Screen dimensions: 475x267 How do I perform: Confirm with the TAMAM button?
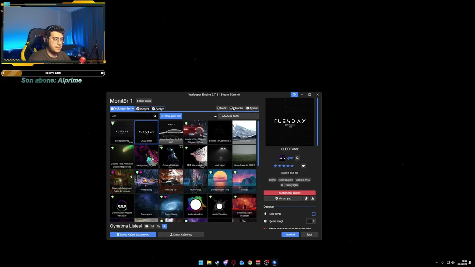[x=290, y=234]
